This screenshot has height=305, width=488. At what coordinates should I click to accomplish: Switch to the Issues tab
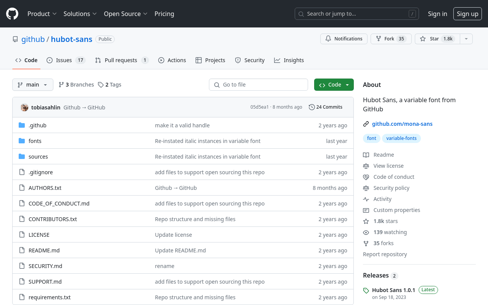[66, 60]
